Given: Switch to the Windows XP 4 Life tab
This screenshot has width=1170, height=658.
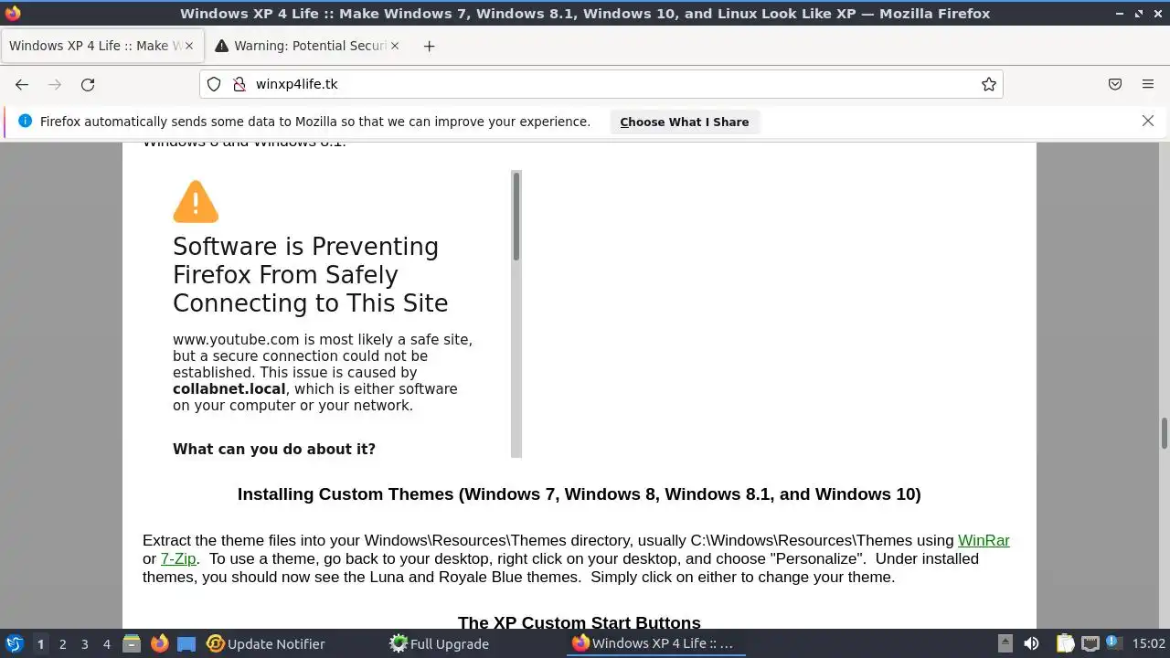Looking at the screenshot, I should point(101,46).
